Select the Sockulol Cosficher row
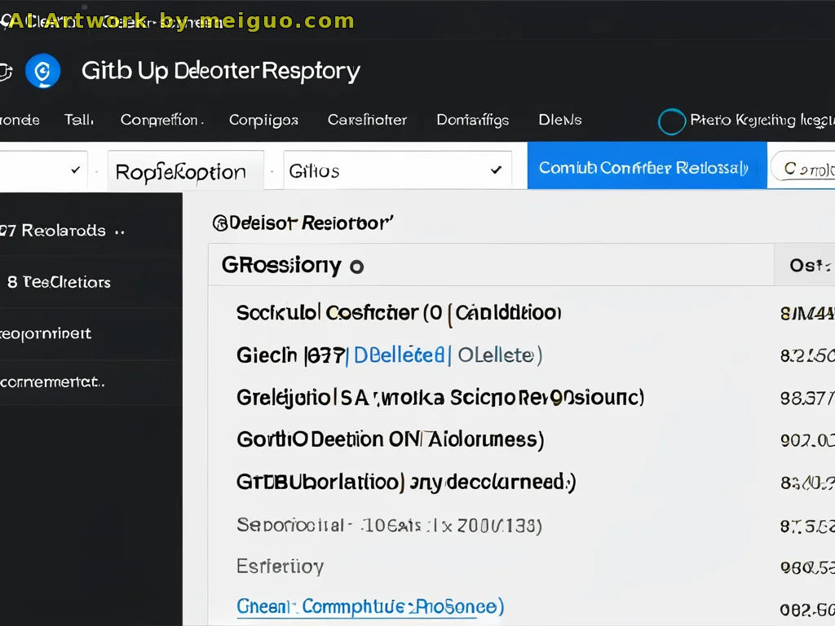The image size is (835, 626). tap(398, 312)
